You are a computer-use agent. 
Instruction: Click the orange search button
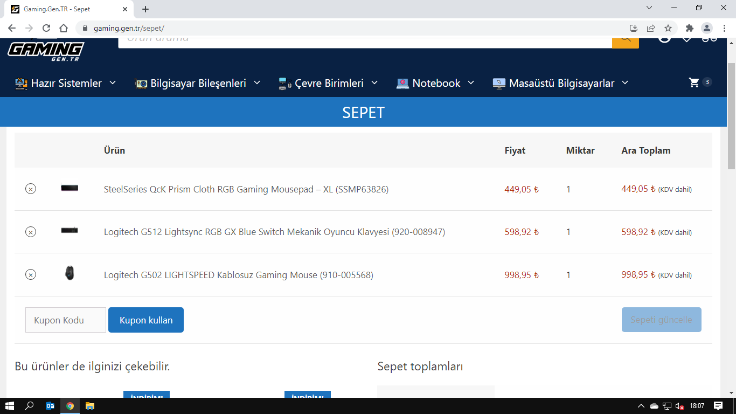[x=626, y=43]
